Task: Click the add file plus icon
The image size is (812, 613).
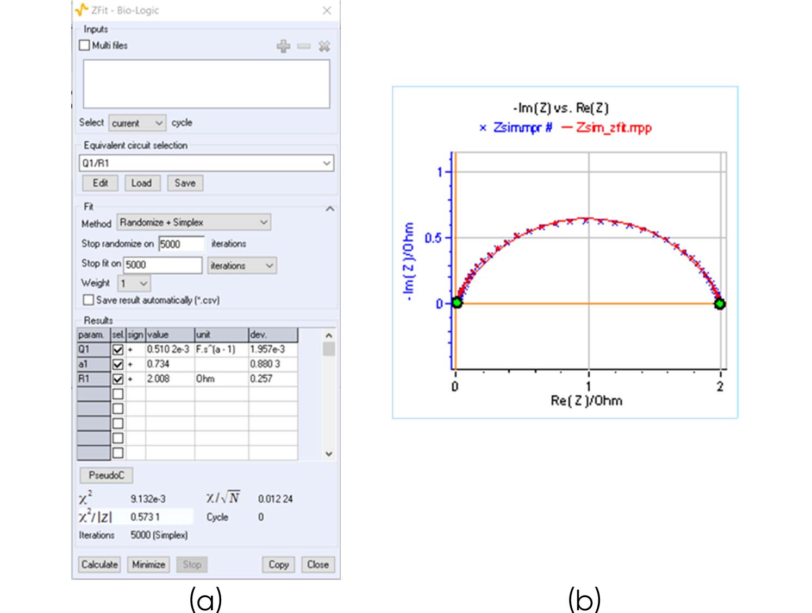Action: point(283,46)
